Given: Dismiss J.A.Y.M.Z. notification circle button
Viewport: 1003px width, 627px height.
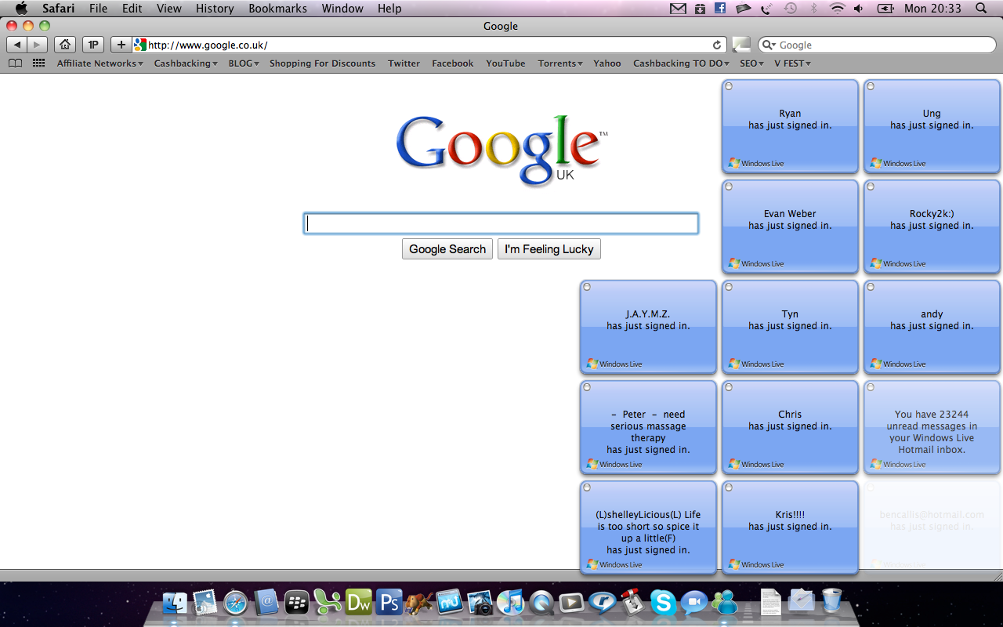Looking at the screenshot, I should (x=587, y=287).
